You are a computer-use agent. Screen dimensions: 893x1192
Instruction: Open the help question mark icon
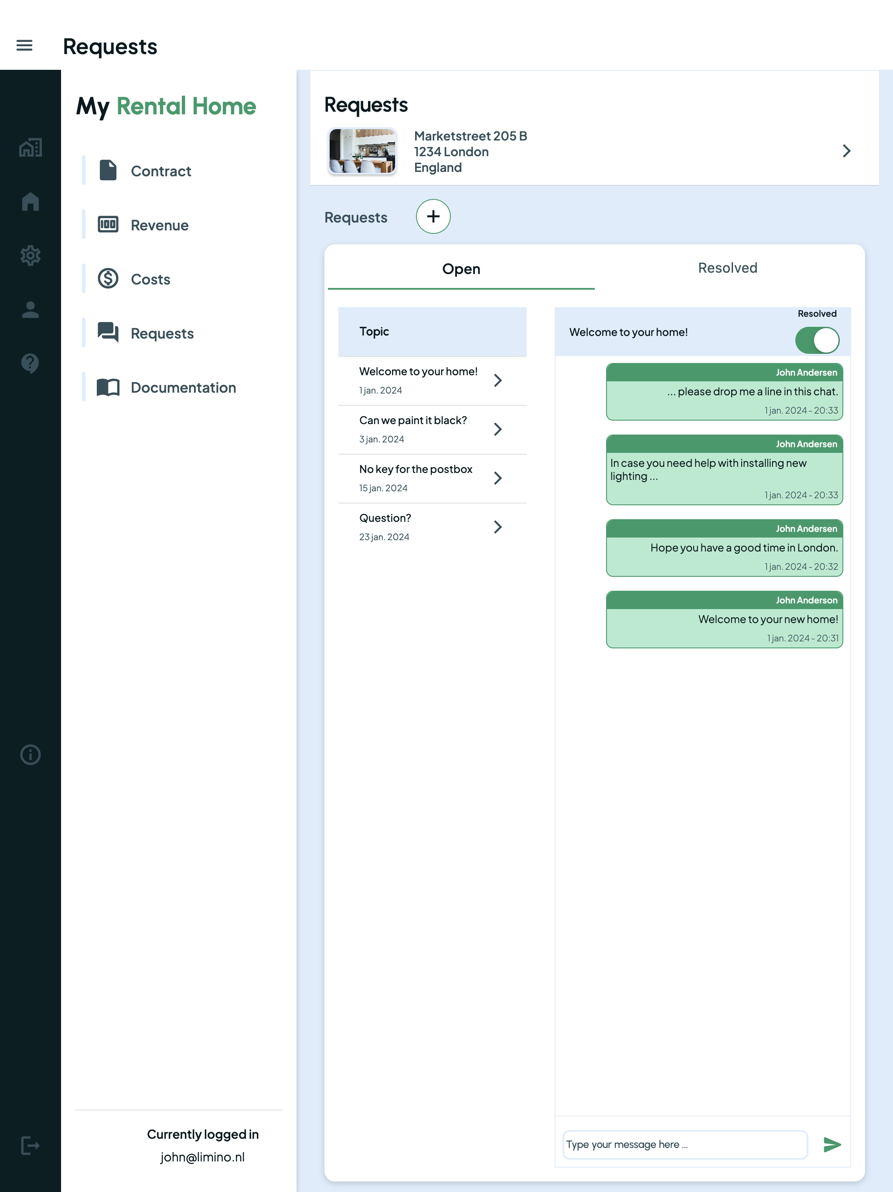pyautogui.click(x=30, y=363)
